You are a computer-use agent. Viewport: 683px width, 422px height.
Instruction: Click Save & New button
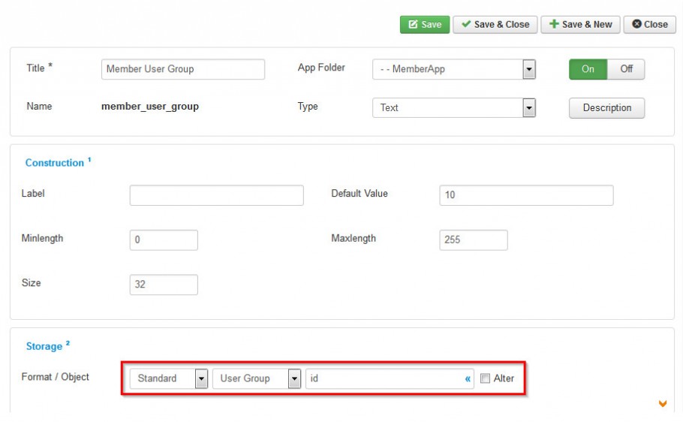click(x=580, y=25)
